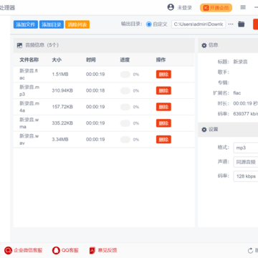Select file name 新录音.flac
The image size is (258, 258).
29,75
